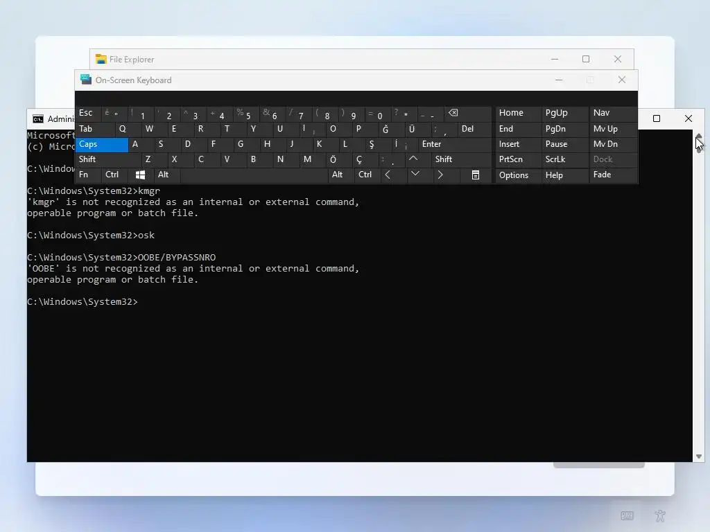
Task: Click the Z key
Action: [x=154, y=160]
